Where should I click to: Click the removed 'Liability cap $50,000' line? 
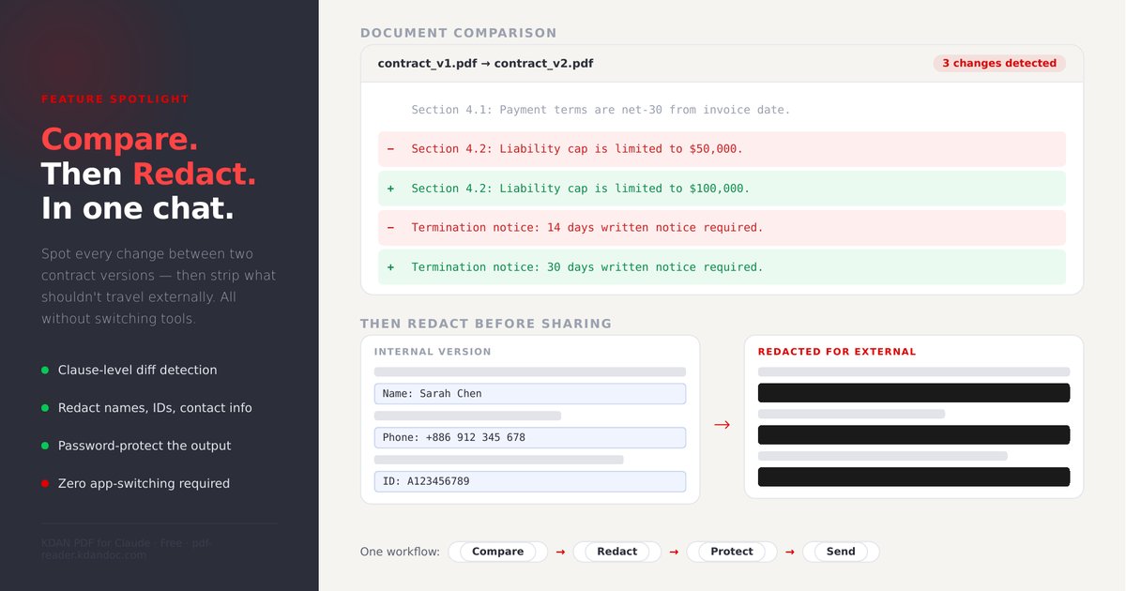click(723, 149)
